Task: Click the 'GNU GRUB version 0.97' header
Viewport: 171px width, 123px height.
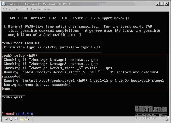Action: coord(33,18)
